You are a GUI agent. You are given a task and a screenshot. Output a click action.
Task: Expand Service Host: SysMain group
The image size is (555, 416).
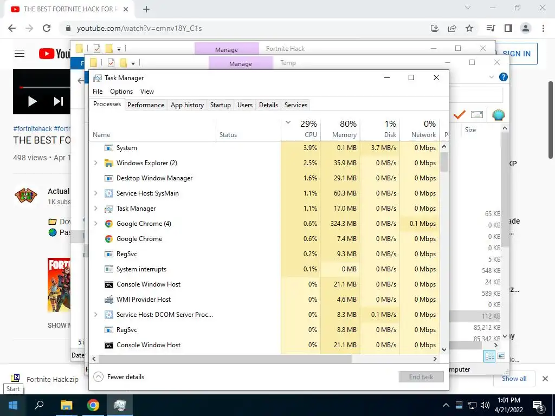tap(95, 193)
